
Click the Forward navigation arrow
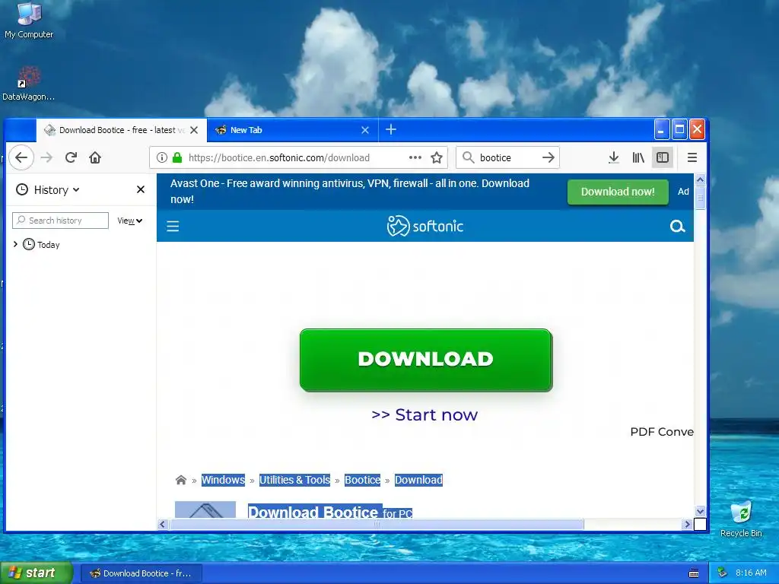pos(46,158)
